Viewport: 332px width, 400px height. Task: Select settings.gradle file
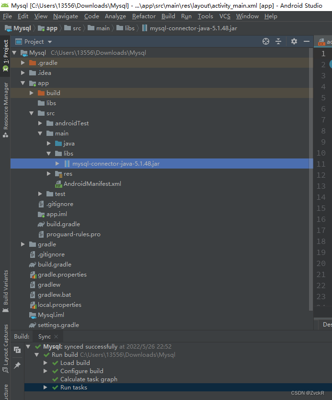[x=54, y=325]
